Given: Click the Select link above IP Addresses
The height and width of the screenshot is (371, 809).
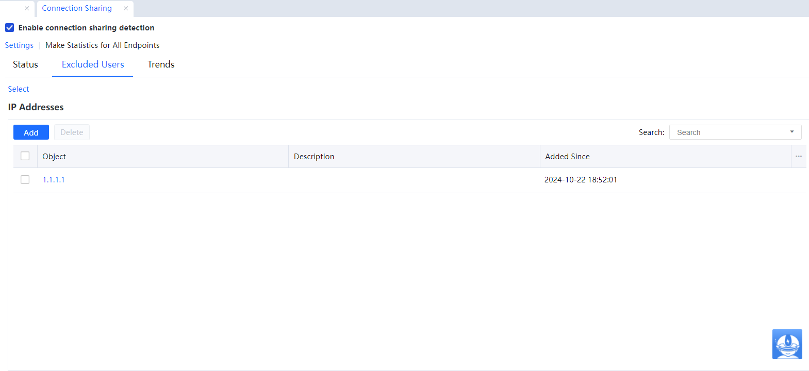Looking at the screenshot, I should (19, 89).
